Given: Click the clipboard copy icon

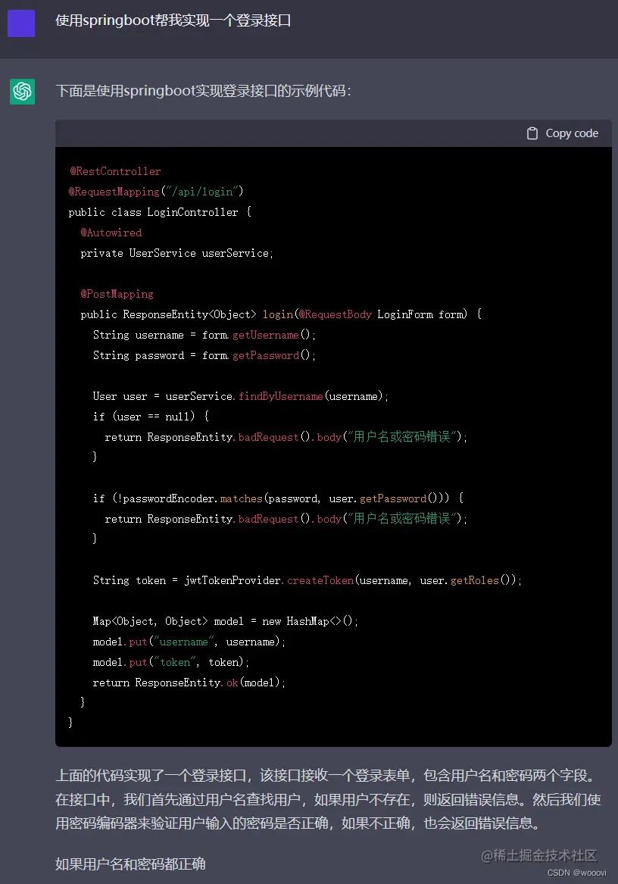Looking at the screenshot, I should [x=532, y=133].
